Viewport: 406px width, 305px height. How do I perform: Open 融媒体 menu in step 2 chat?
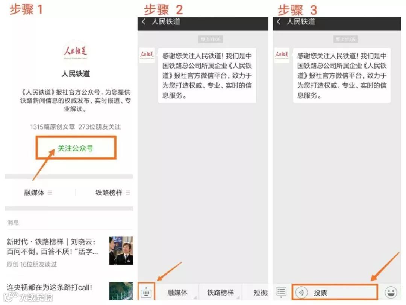click(x=177, y=293)
